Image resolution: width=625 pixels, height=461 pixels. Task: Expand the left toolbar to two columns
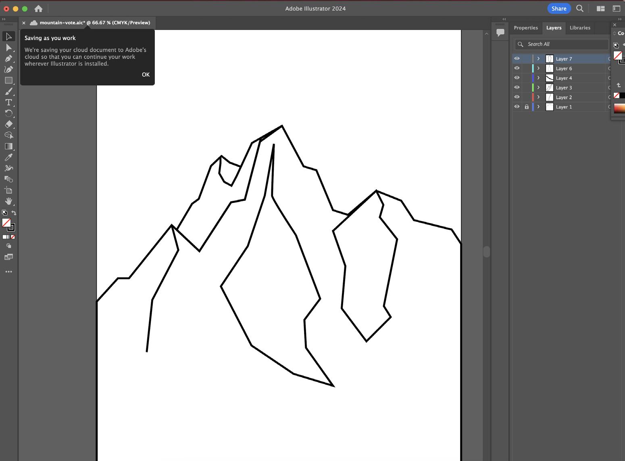[4, 19]
